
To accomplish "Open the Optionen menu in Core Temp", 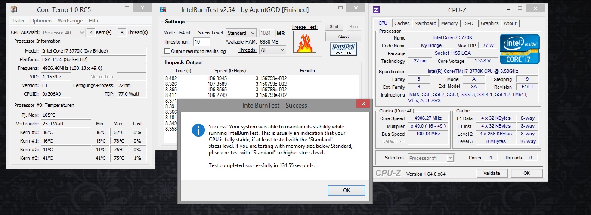I will (x=41, y=21).
